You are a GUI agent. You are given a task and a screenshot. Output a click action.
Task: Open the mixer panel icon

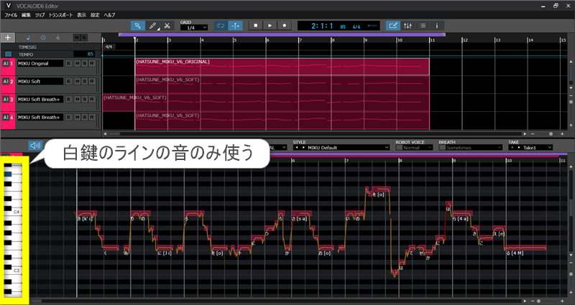(x=408, y=26)
